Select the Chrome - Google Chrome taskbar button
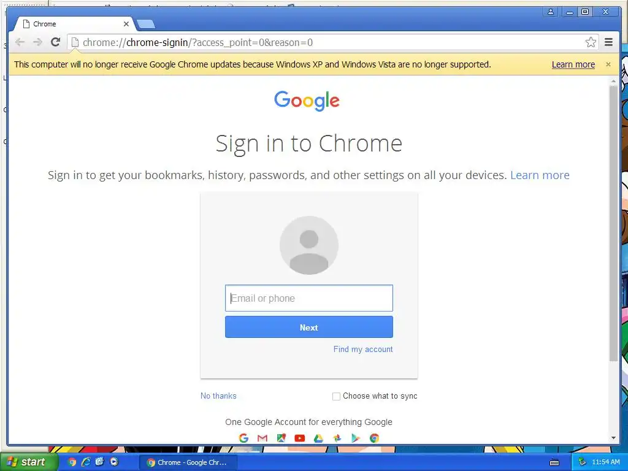The height and width of the screenshot is (471, 628). tap(188, 462)
